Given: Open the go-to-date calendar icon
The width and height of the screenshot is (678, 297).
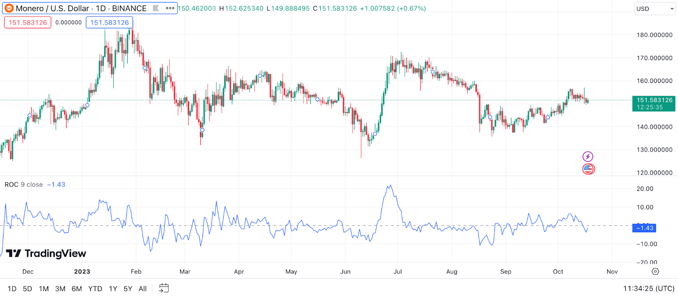Looking at the screenshot, I should point(164,288).
